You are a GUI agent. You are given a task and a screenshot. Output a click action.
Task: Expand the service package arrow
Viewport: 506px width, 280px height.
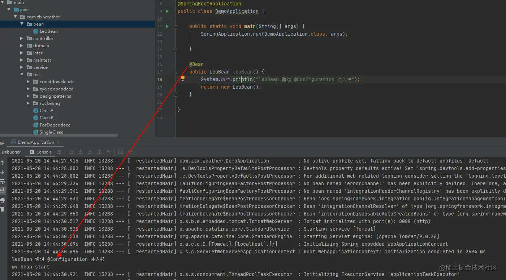click(x=22, y=67)
